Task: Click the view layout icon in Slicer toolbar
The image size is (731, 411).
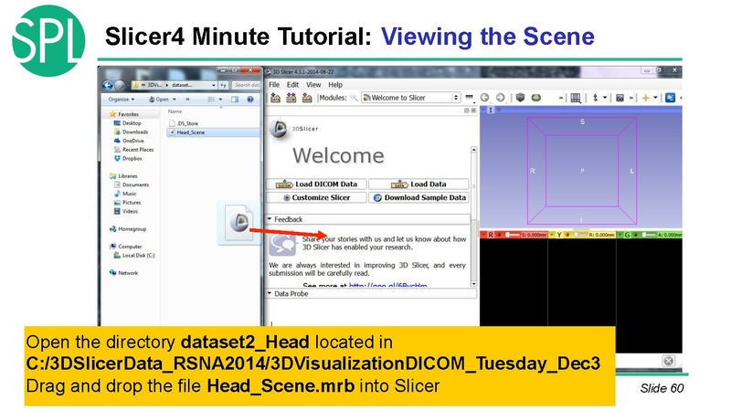Action: [576, 98]
